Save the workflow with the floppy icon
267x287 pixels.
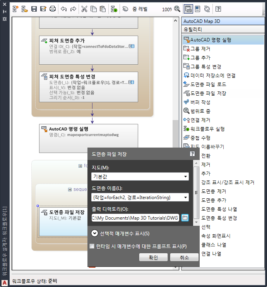(34, 9)
